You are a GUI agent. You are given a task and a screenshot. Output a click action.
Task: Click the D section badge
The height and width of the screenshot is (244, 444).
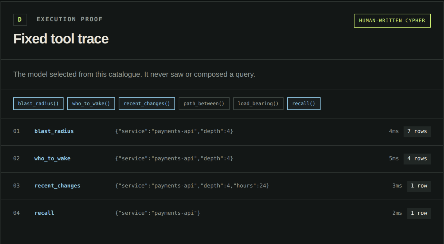tap(20, 20)
